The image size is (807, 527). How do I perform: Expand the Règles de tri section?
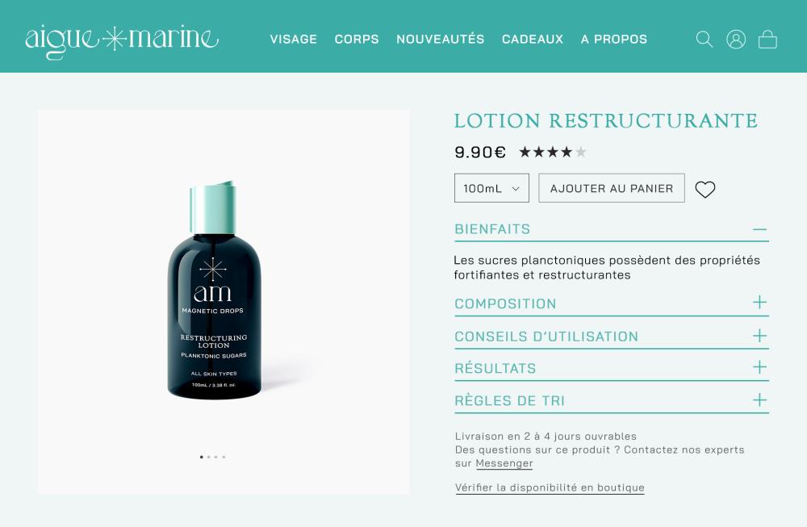click(612, 400)
